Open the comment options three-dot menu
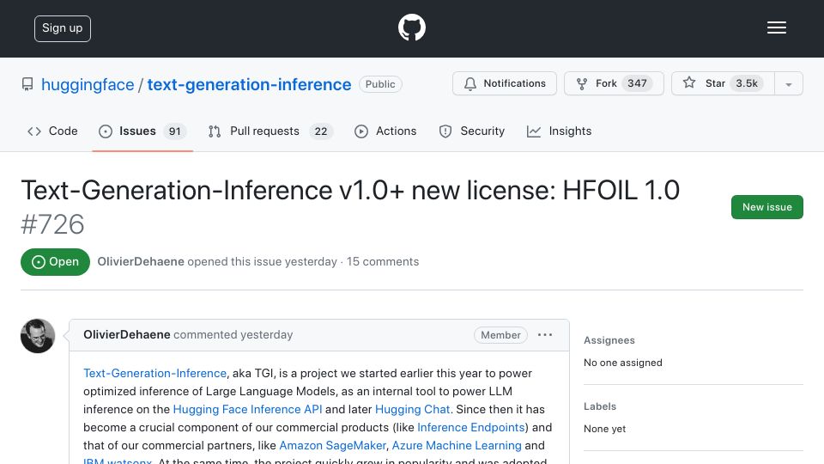This screenshot has width=824, height=464. (x=545, y=334)
